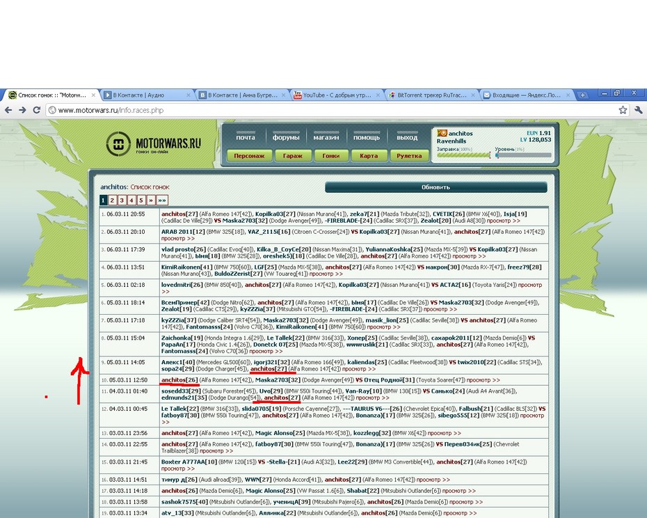Switch to the BitTorrent RuTracker tab
The height and width of the screenshot is (518, 647).
(432, 95)
